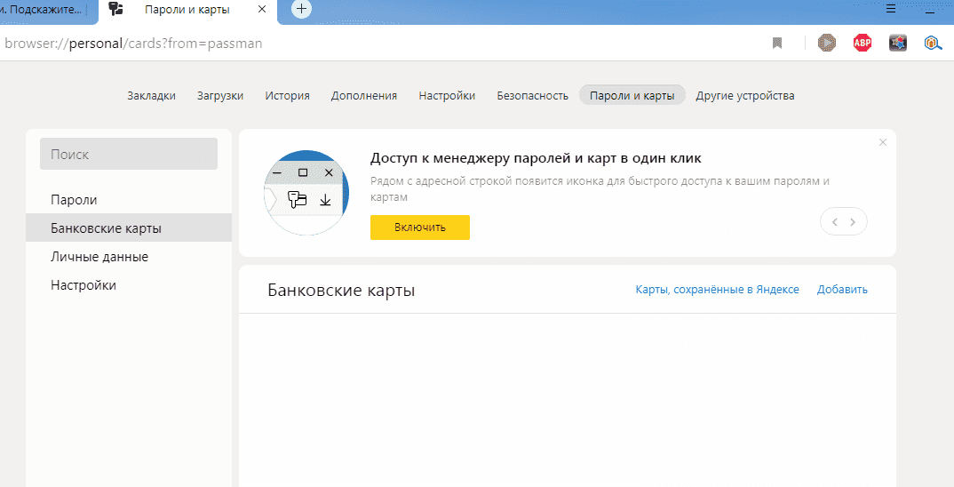Go to the Безопасность tab
The height and width of the screenshot is (487, 954).
point(532,96)
